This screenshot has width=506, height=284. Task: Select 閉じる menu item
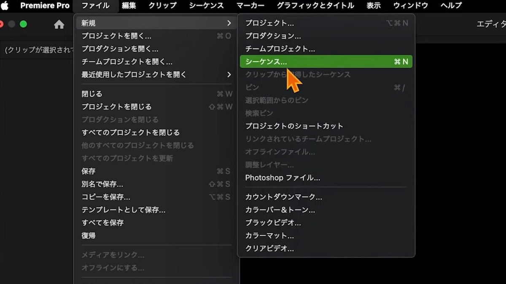pos(156,94)
